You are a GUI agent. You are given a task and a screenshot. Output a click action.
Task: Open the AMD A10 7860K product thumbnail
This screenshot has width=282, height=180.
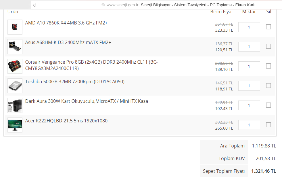pyautogui.click(x=15, y=27)
